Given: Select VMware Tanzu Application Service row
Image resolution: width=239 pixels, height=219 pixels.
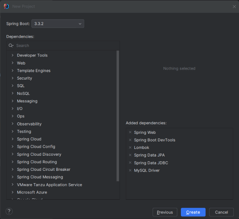Looking at the screenshot, I should point(62,185).
